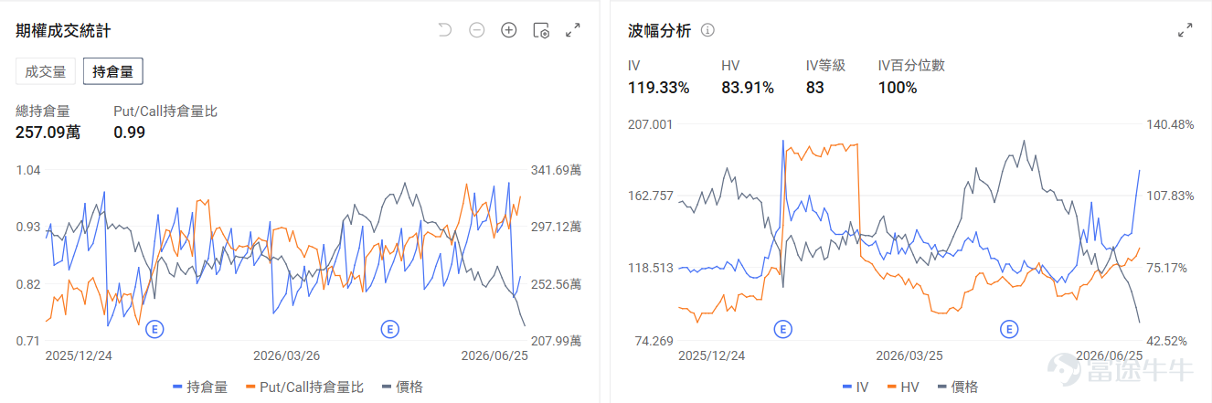Click the Put/Call ratio value 0.99
The width and height of the screenshot is (1212, 403).
[129, 133]
